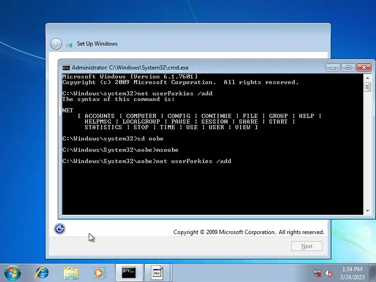Open Windows Explorer folder icon in taskbar
376x282 pixels.
(x=71, y=273)
